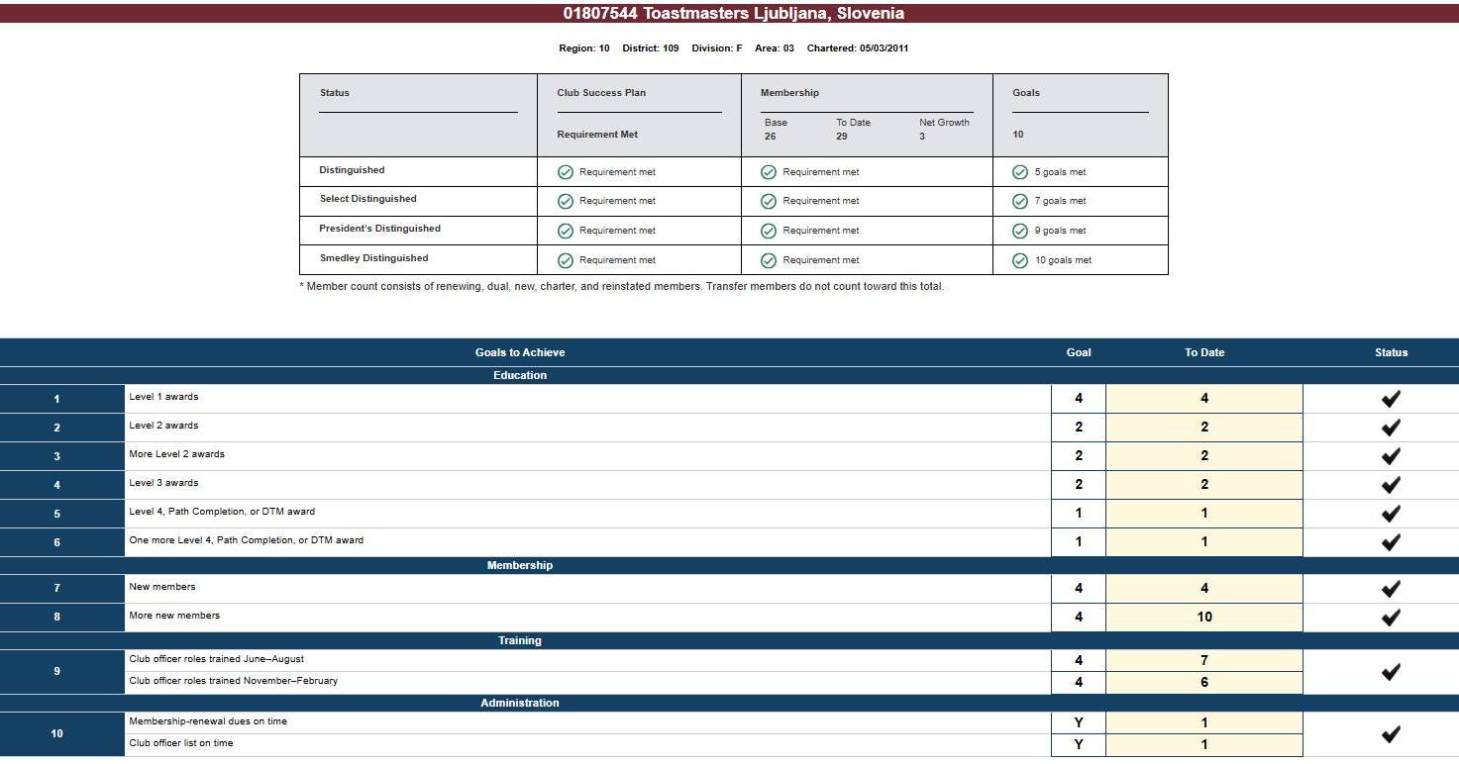This screenshot has width=1459, height=764.
Task: Click the status checkmark for goal 6
Action: coord(1391,542)
